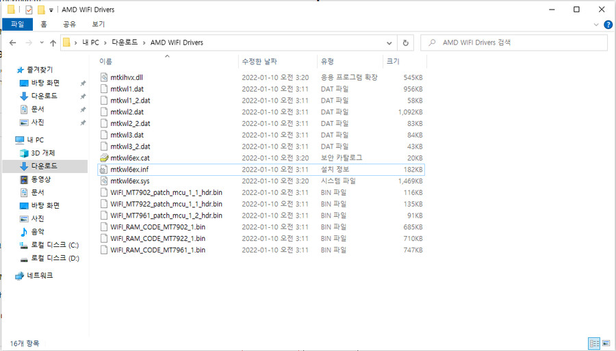This screenshot has height=351, width=616.
Task: Click the New folder quick access icon
Action: coord(41,10)
